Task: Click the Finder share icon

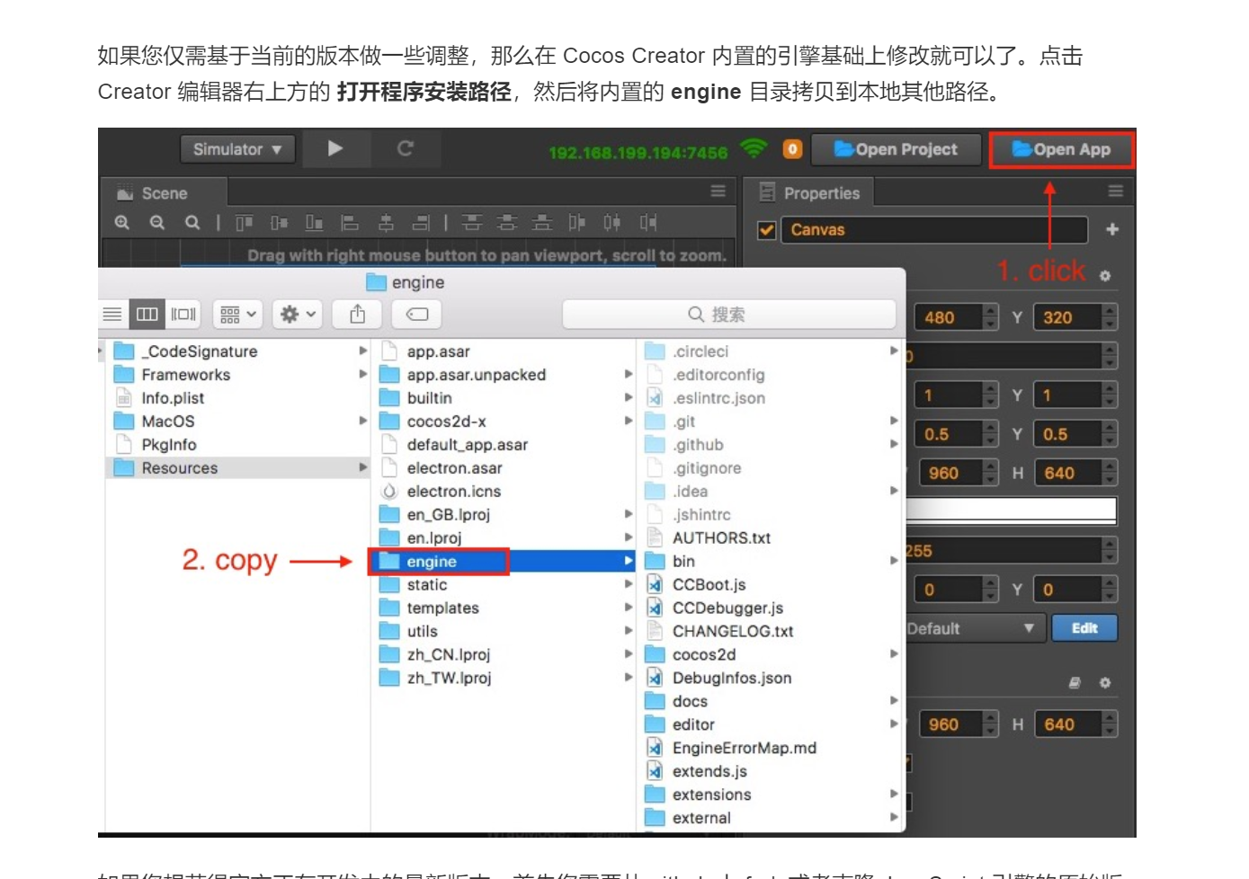Action: pos(357,314)
